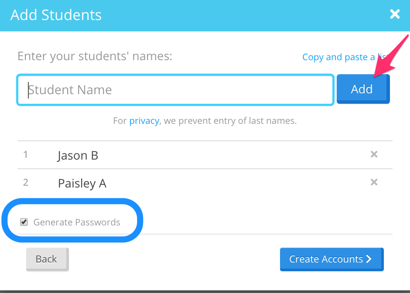Uncheck password generation for students

click(24, 222)
